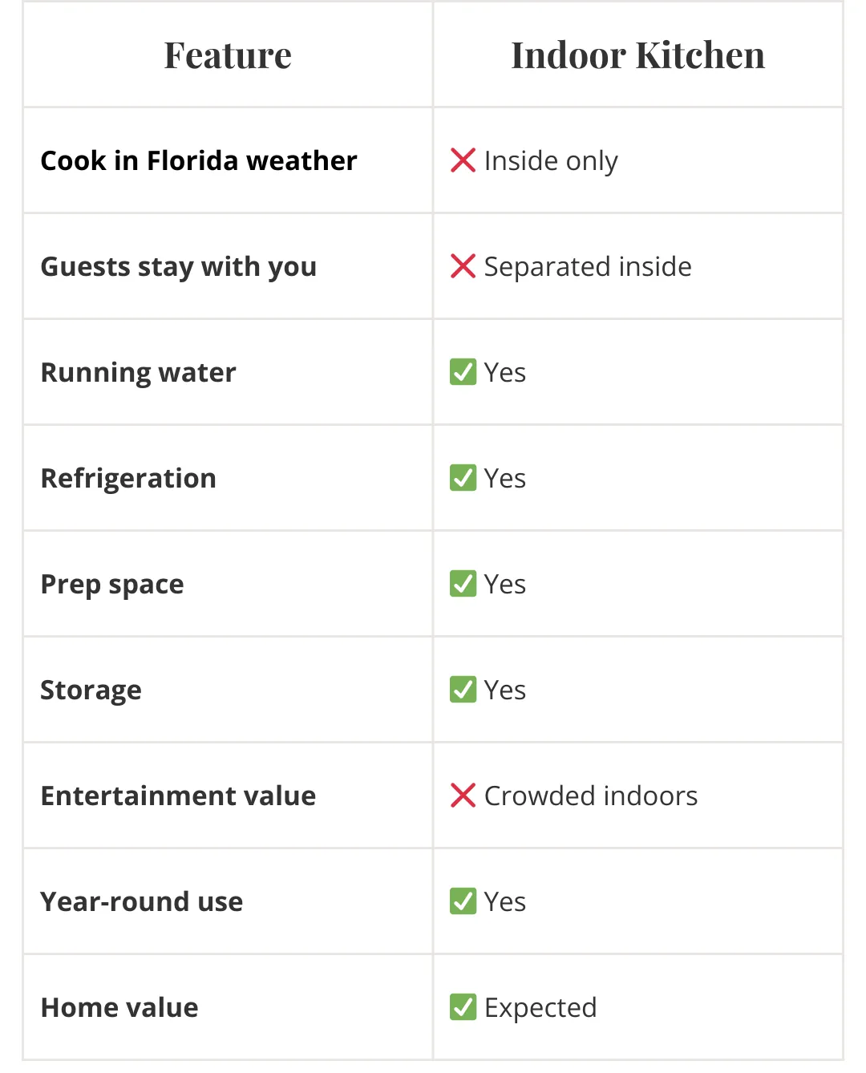Click the green checkmark in Storage row
Image resolution: width=866 pixels, height=1073 pixels.
463,690
